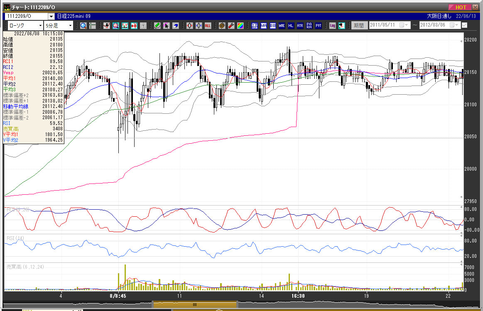
Task: Select the eraser tool
Action: tap(176, 26)
